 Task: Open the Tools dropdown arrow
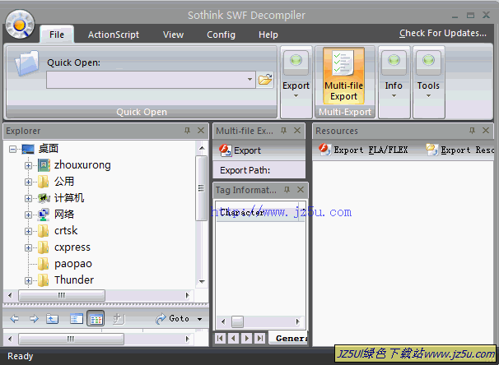[428, 96]
